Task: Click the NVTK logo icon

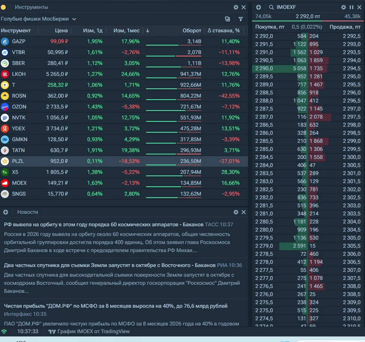Action: tap(5, 118)
